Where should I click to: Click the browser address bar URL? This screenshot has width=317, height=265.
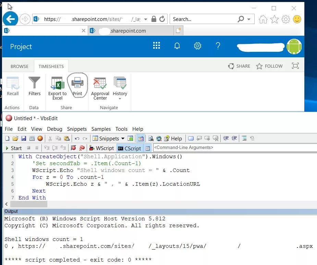[x=92, y=19]
